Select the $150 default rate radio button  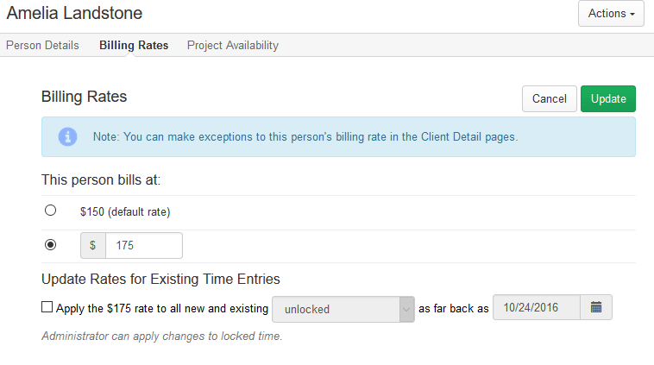pyautogui.click(x=50, y=211)
